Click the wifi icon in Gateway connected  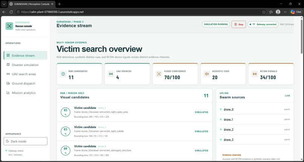click(x=254, y=25)
